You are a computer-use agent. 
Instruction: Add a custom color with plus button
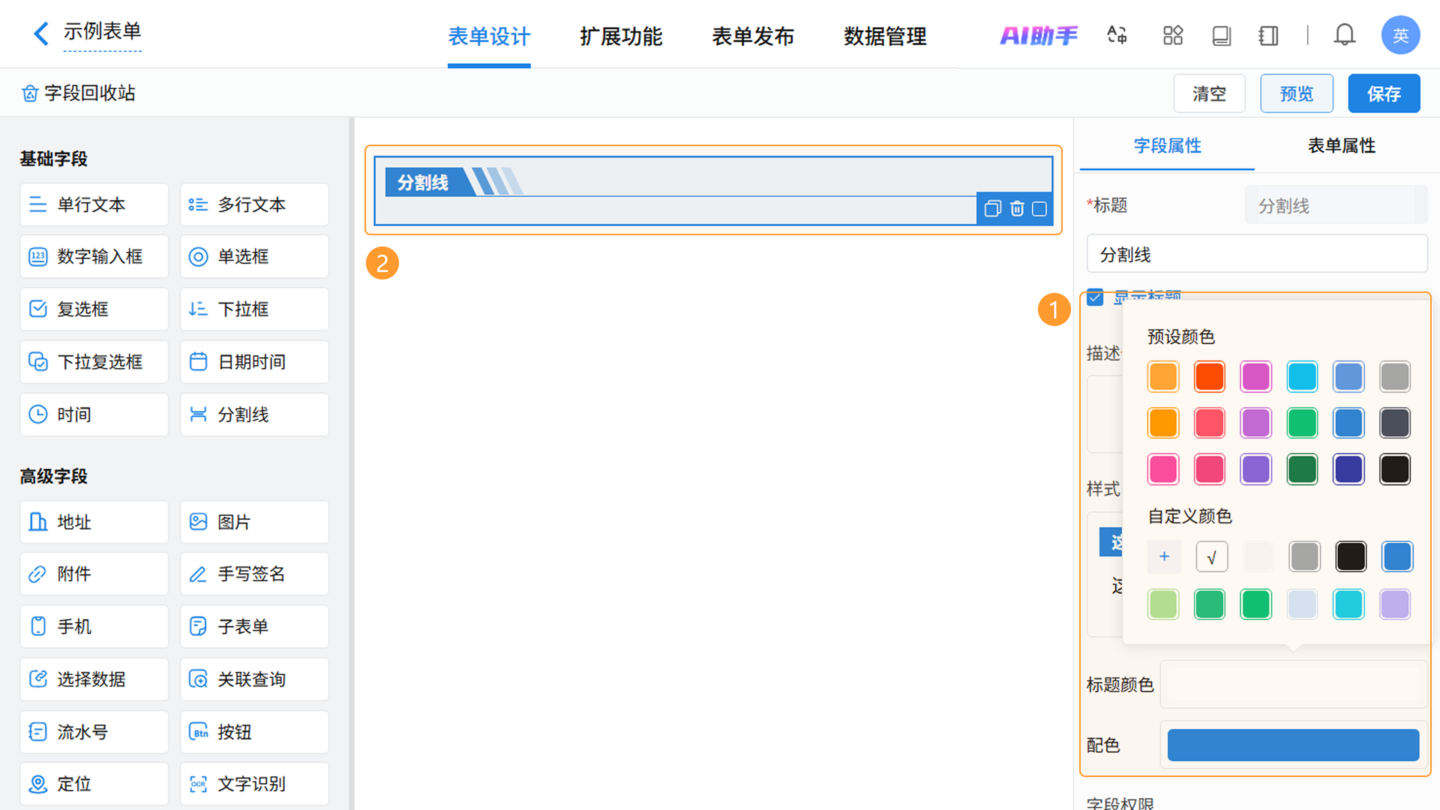click(x=1164, y=556)
